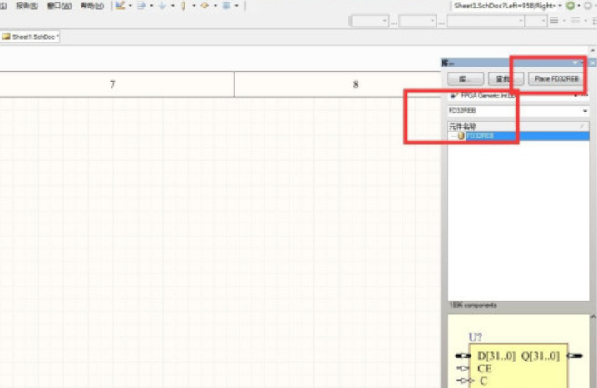Click the align objects toolbar icon

141,6
